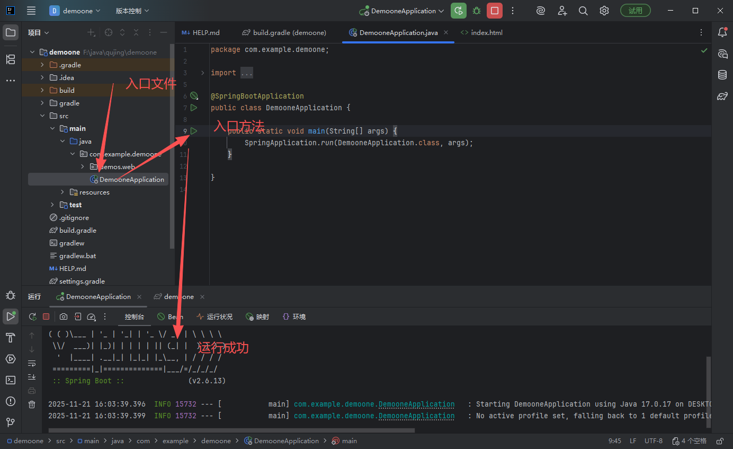Expand the resources folder
This screenshot has width=733, height=449.
click(62, 192)
